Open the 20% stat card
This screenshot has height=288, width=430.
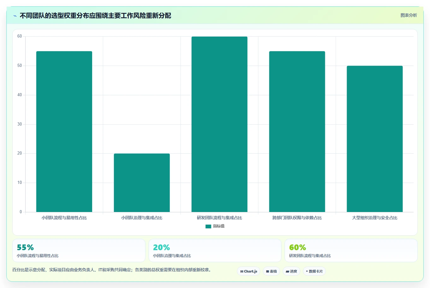tap(215, 250)
